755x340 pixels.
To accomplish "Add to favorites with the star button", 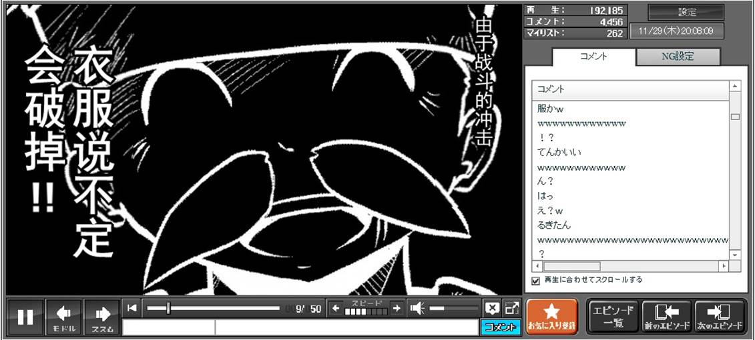I will pyautogui.click(x=551, y=317).
